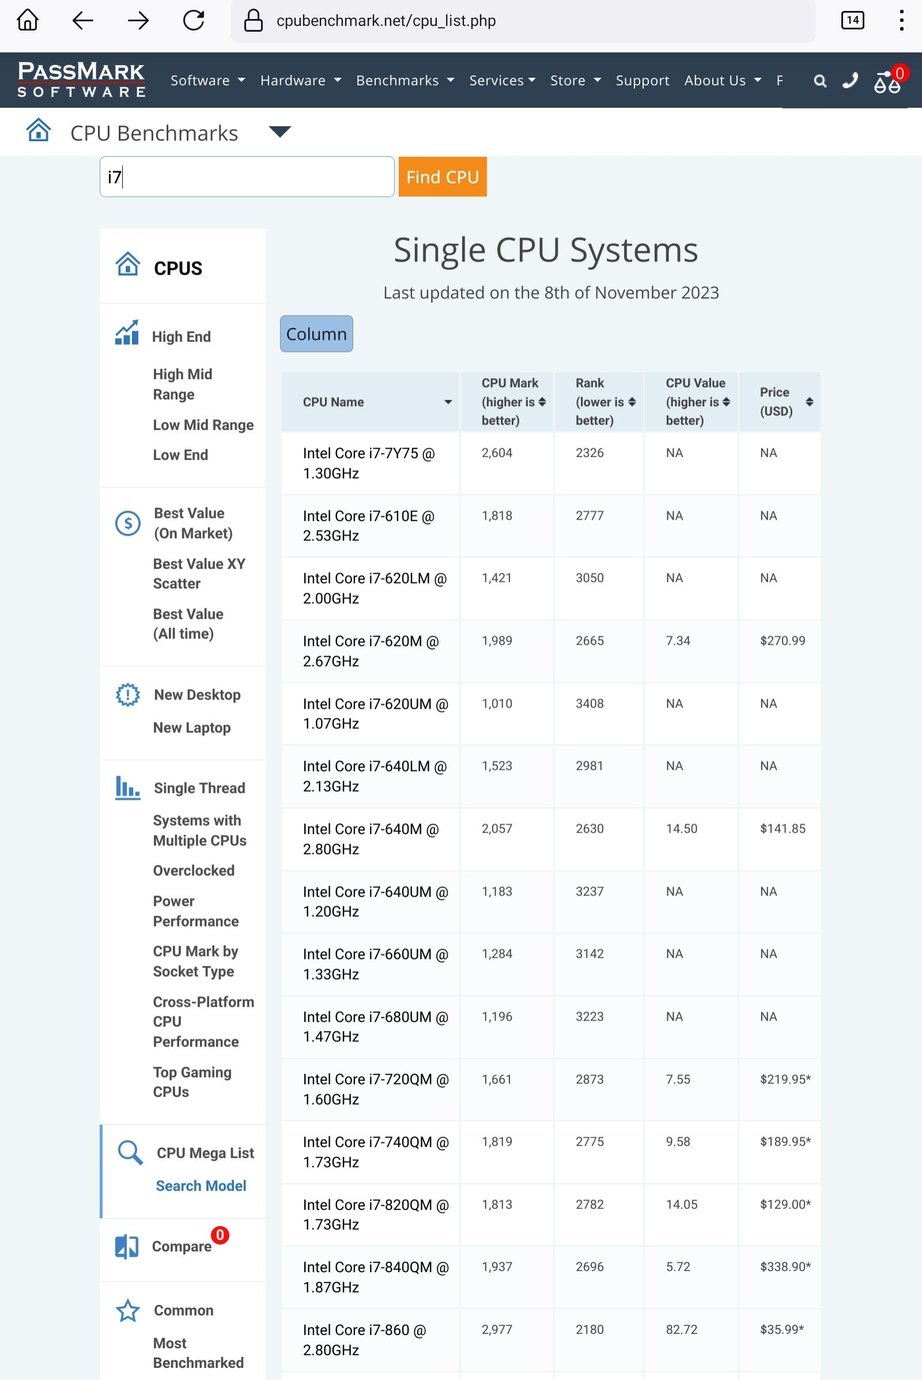This screenshot has height=1380, width=922.
Task: Open Power Performance in sidebar
Action: 196,912
